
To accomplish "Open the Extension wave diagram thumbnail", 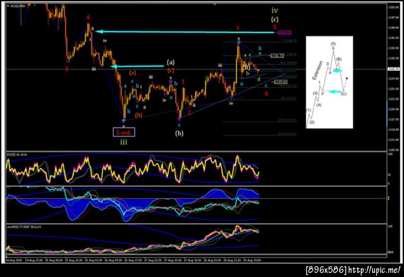I will tap(329, 82).
